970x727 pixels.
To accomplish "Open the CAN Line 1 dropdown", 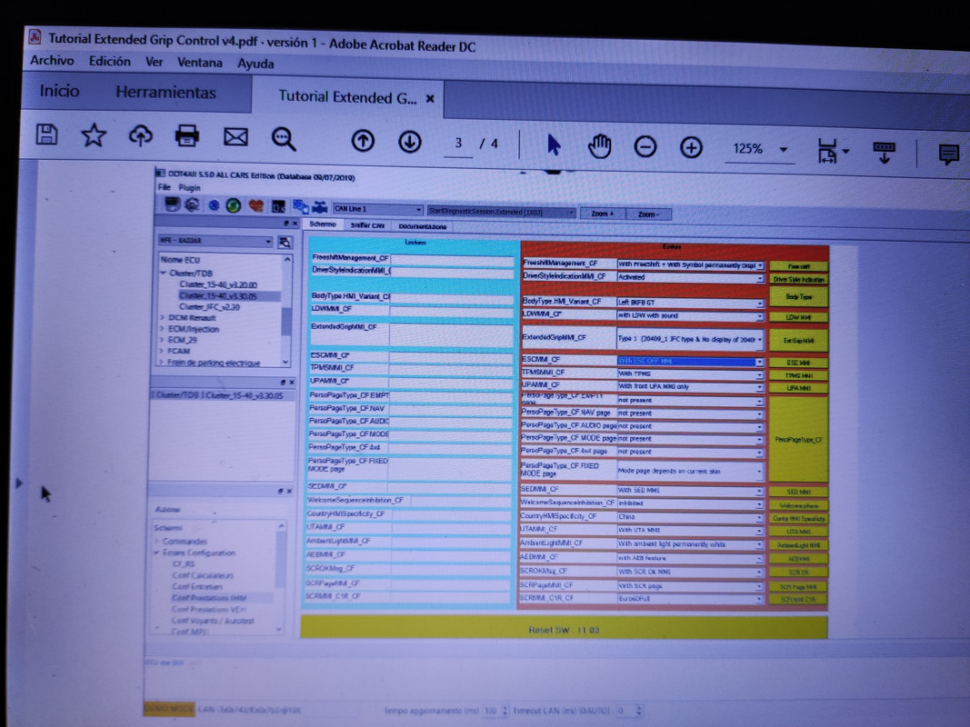I will (377, 209).
